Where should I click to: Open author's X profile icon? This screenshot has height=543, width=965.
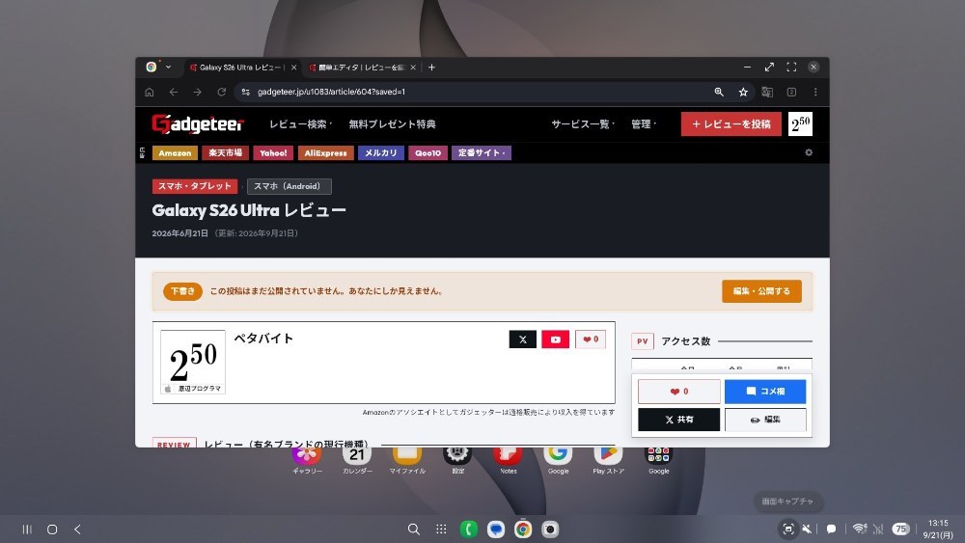click(x=522, y=339)
